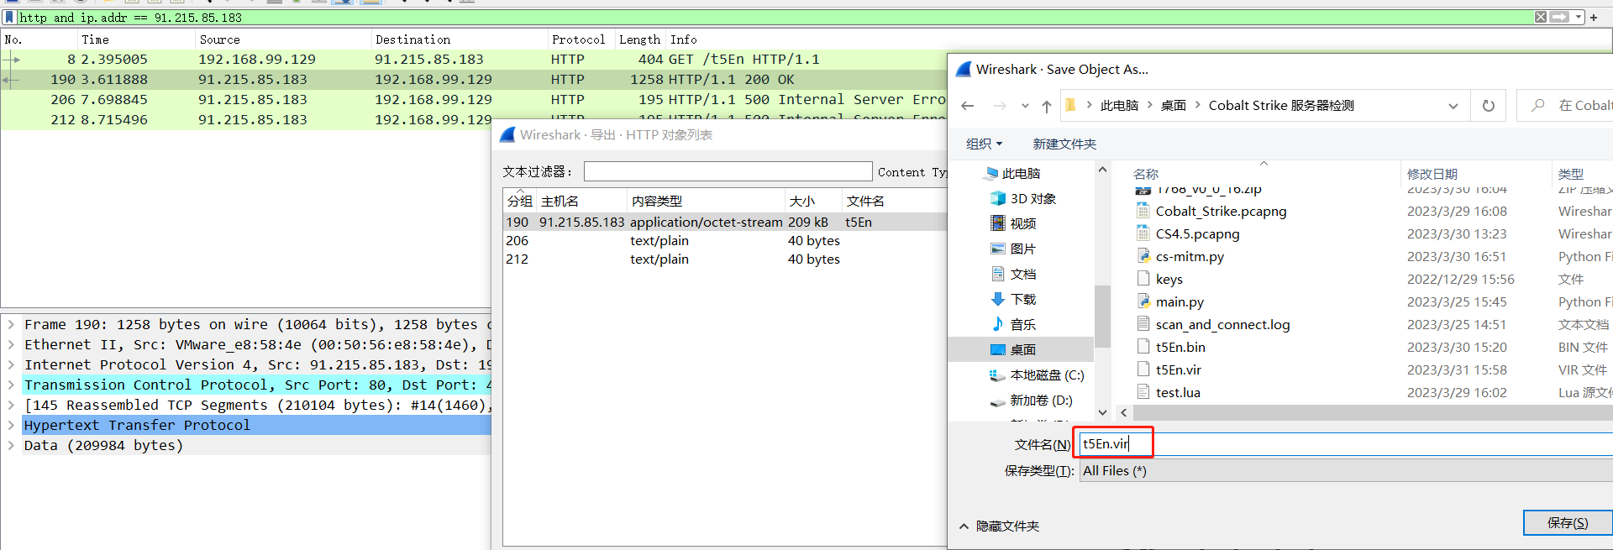Refresh the Cobalt Strike folder listing
This screenshot has width=1613, height=550.
pos(1488,106)
